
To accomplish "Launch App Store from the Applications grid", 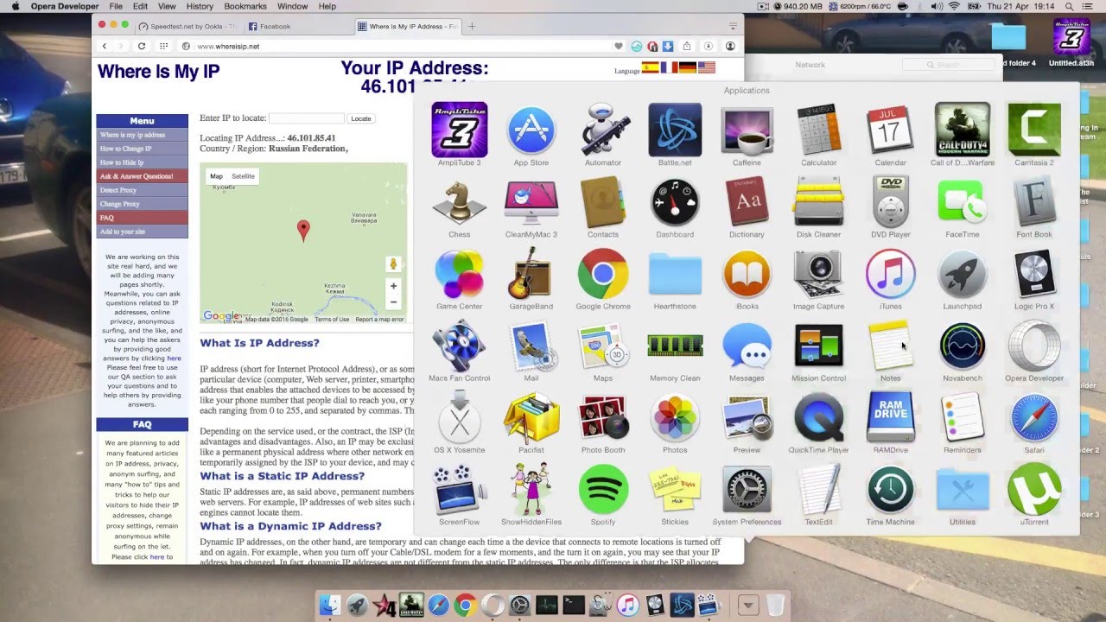I will coord(531,130).
